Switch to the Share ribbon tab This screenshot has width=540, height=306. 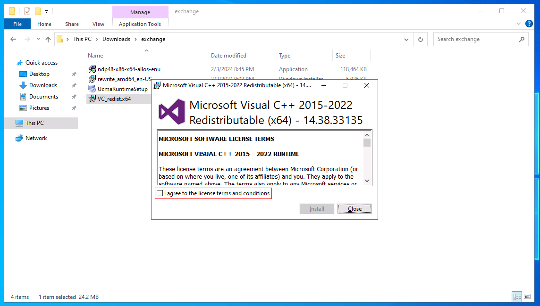tap(72, 24)
